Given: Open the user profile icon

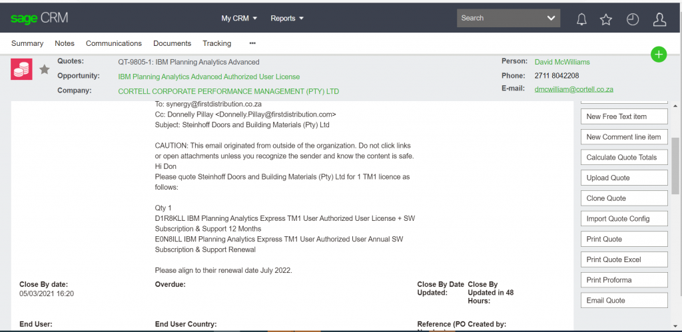Looking at the screenshot, I should pyautogui.click(x=659, y=19).
